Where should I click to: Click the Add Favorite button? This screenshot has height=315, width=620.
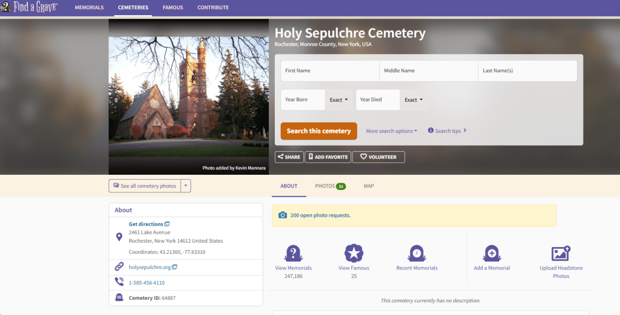(x=328, y=157)
